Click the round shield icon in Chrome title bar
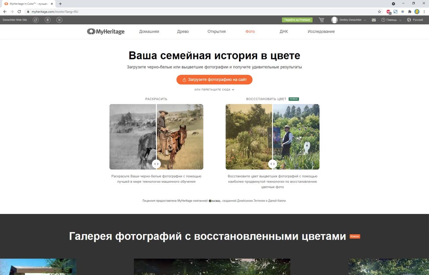This screenshot has height=275, width=429. (393, 4)
